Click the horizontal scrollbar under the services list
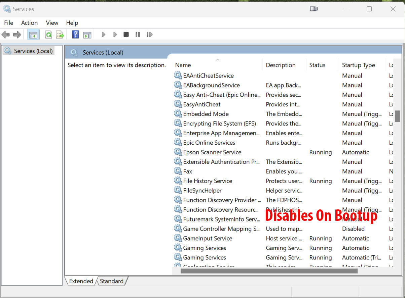 coord(269,271)
